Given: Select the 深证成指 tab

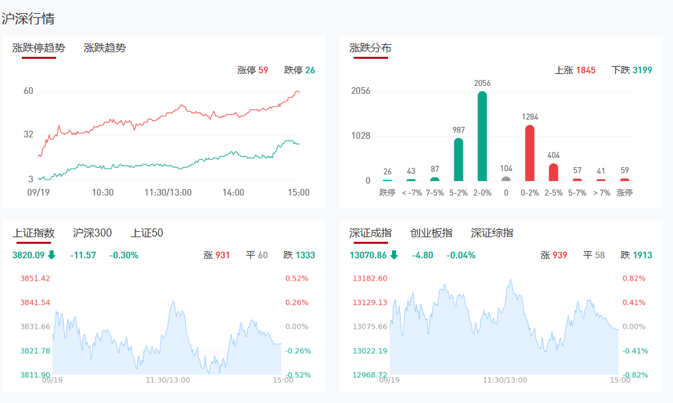Looking at the screenshot, I should (x=370, y=233).
